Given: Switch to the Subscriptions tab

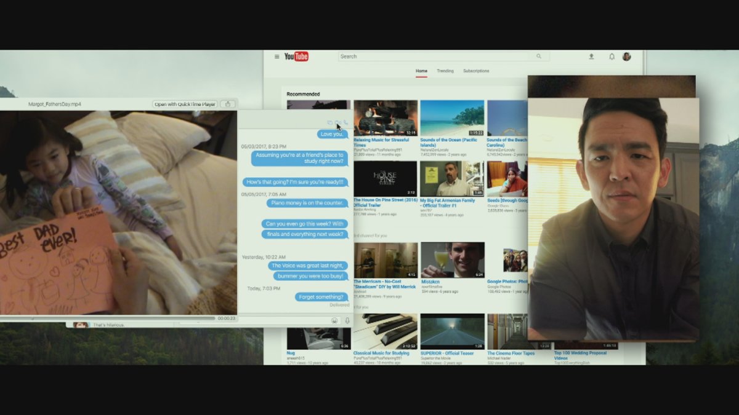Looking at the screenshot, I should click(x=476, y=71).
